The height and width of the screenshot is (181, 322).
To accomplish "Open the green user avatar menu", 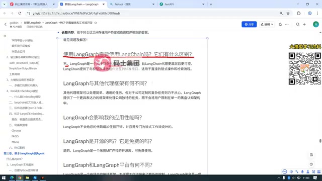I will pos(315,24).
